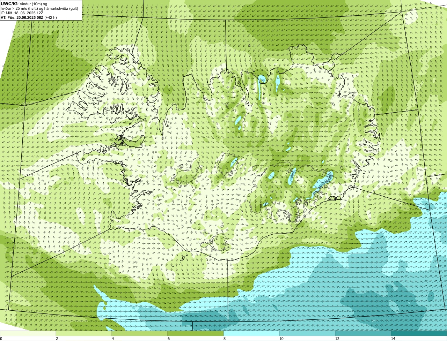447x341 pixels.
Task: Click the initial time 'IT: Mið. 18. 06. 2025 12Z'
Action: click(22, 13)
